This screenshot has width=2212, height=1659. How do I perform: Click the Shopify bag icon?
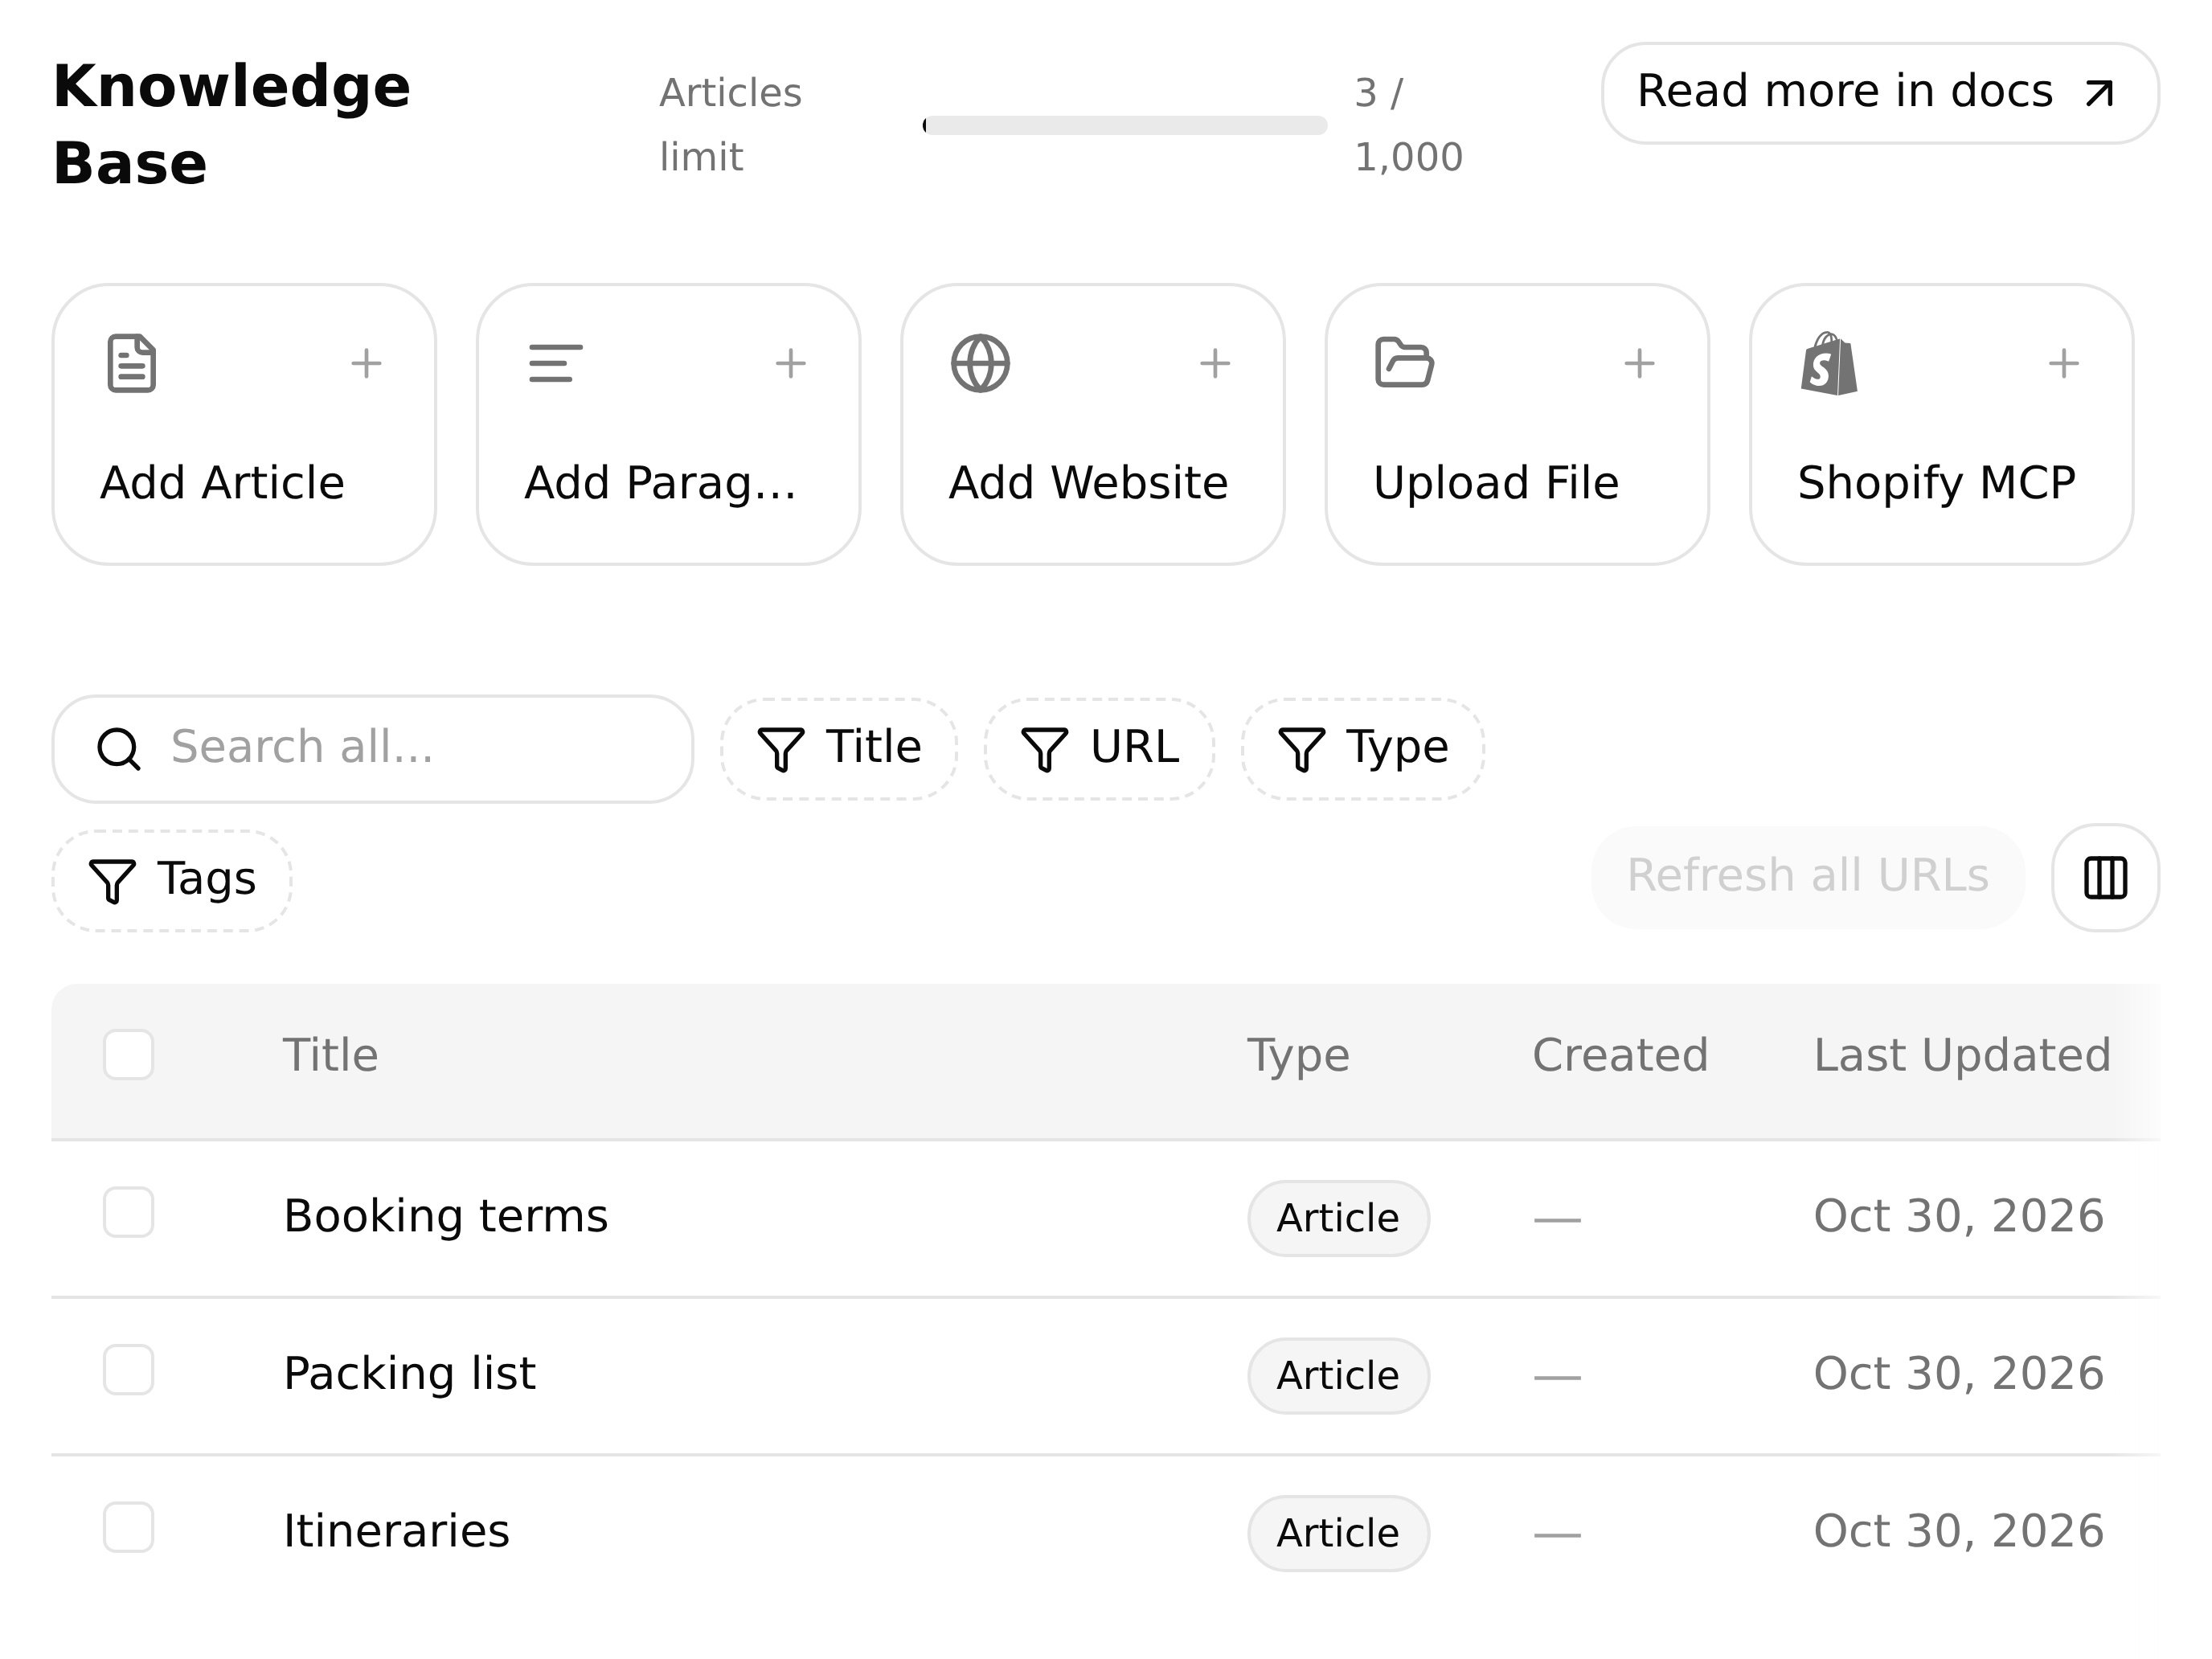pos(1828,363)
